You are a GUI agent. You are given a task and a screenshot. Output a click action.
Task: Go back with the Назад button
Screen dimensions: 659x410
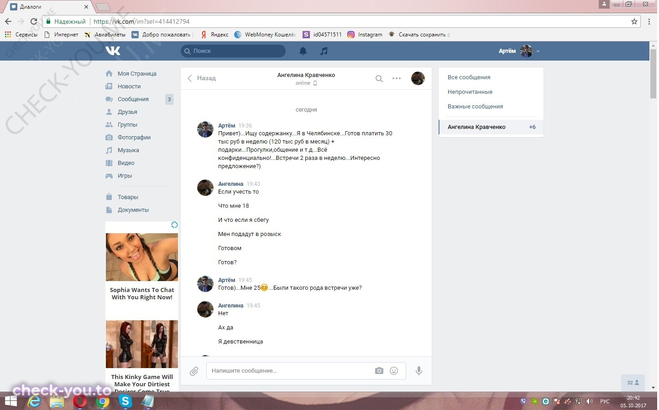click(201, 78)
